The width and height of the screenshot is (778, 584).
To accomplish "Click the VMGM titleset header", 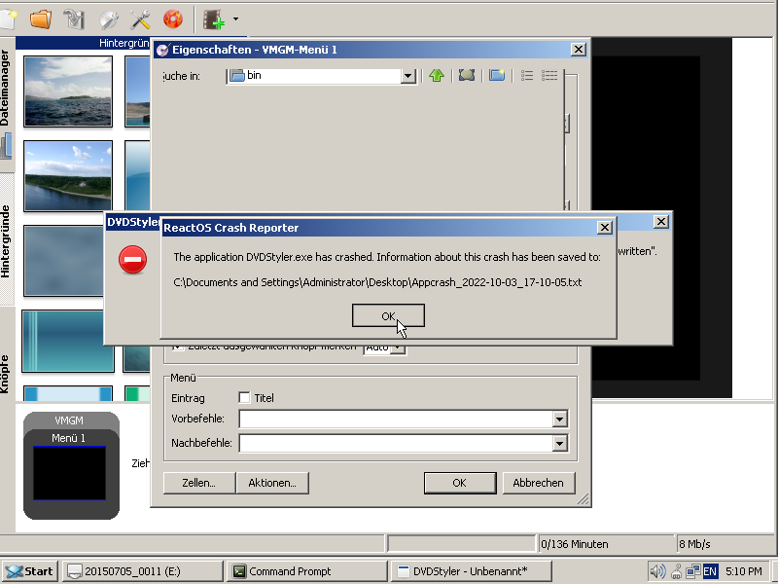I will (69, 420).
